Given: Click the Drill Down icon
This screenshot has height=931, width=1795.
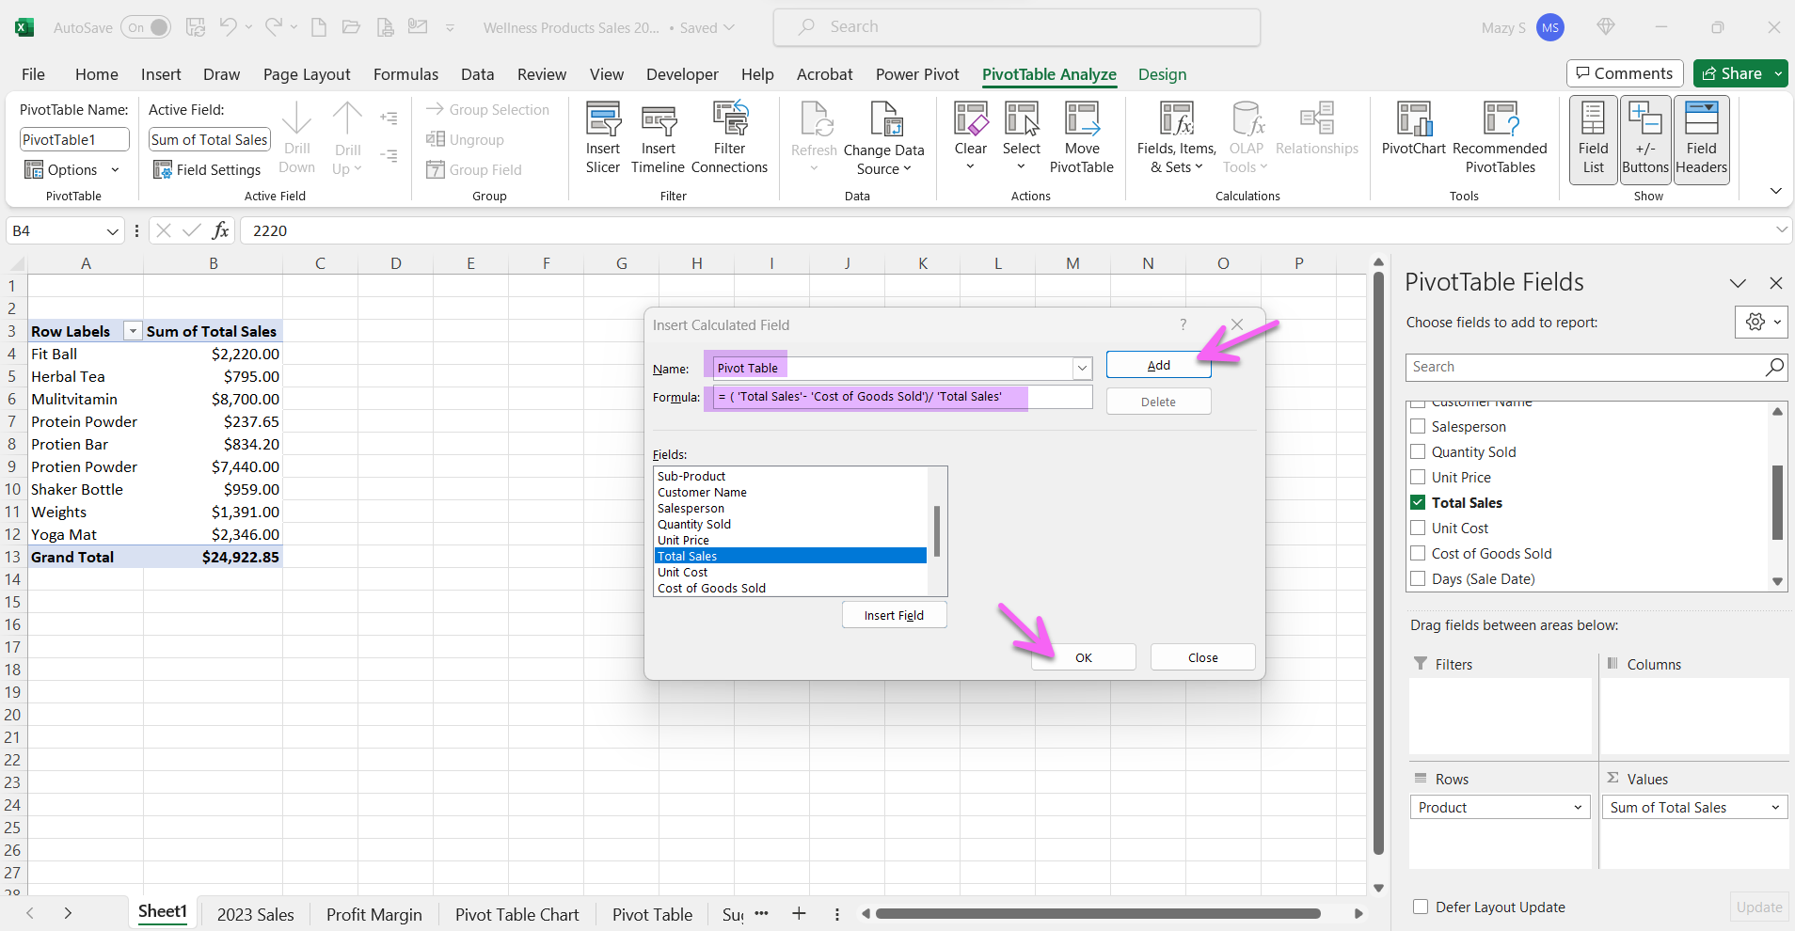Looking at the screenshot, I should (297, 136).
